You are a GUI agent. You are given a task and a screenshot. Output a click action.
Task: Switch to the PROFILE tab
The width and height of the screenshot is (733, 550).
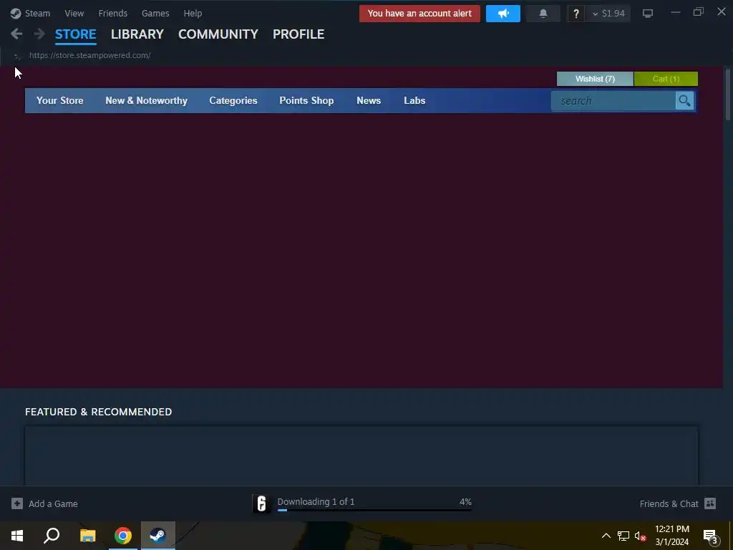coord(298,34)
